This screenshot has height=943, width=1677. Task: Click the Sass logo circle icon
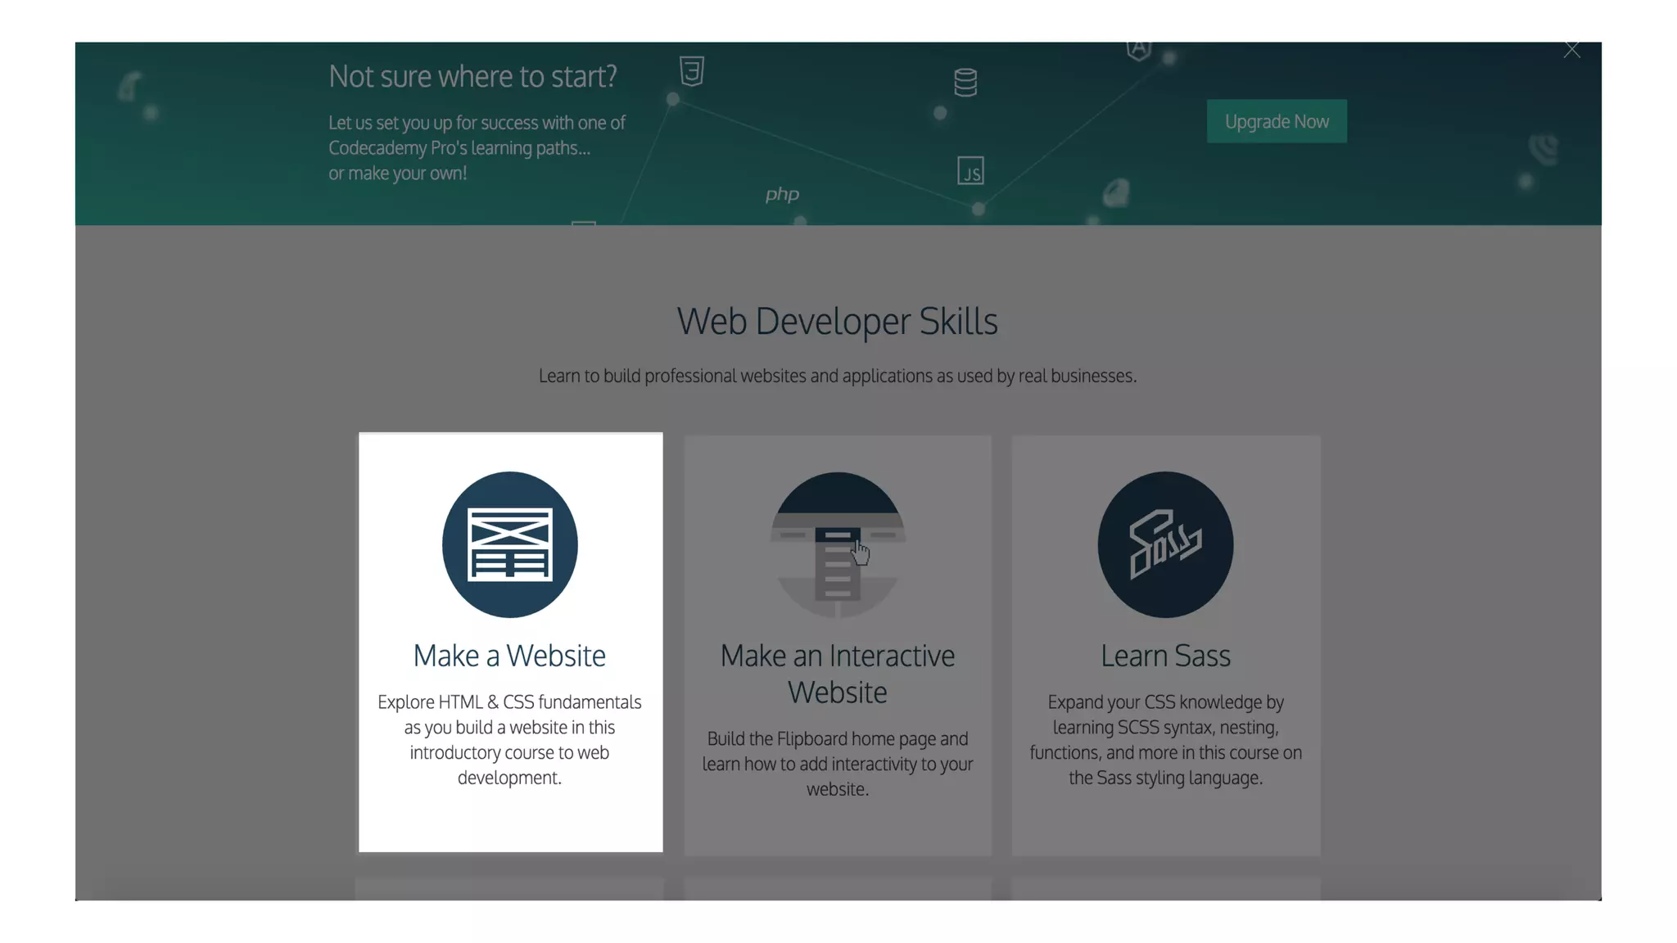pyautogui.click(x=1164, y=544)
